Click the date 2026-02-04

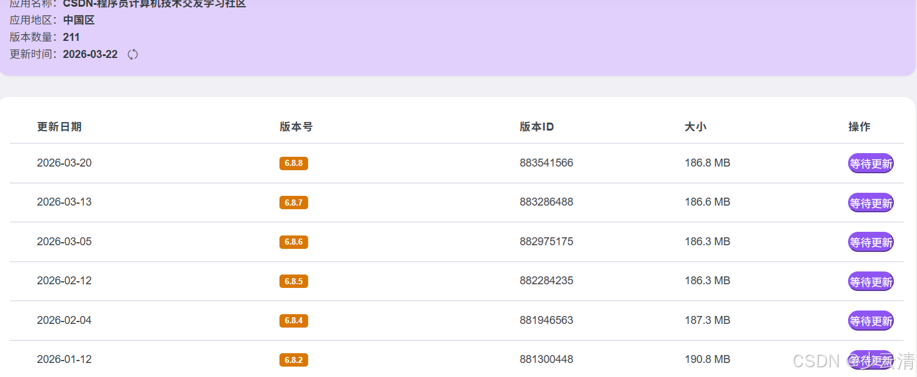[64, 320]
